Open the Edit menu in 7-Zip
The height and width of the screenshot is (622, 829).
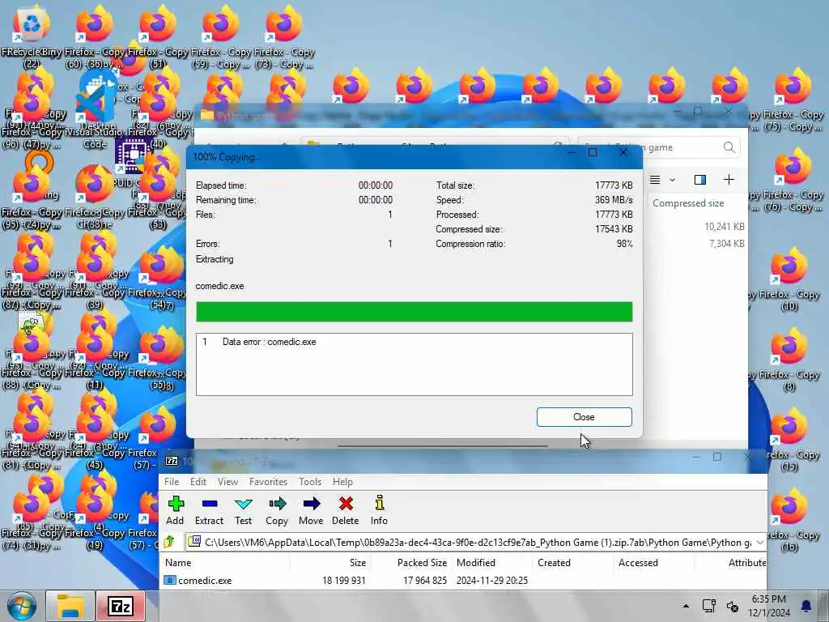pyautogui.click(x=198, y=482)
